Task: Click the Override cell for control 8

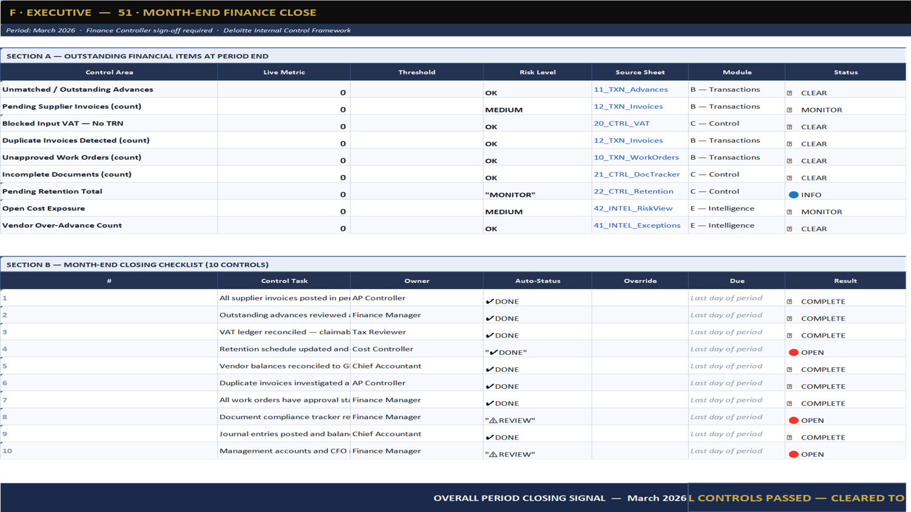Action: click(x=640, y=417)
